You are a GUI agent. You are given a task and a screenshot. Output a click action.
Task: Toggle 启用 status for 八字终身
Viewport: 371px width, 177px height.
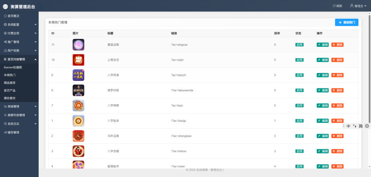coord(299,75)
